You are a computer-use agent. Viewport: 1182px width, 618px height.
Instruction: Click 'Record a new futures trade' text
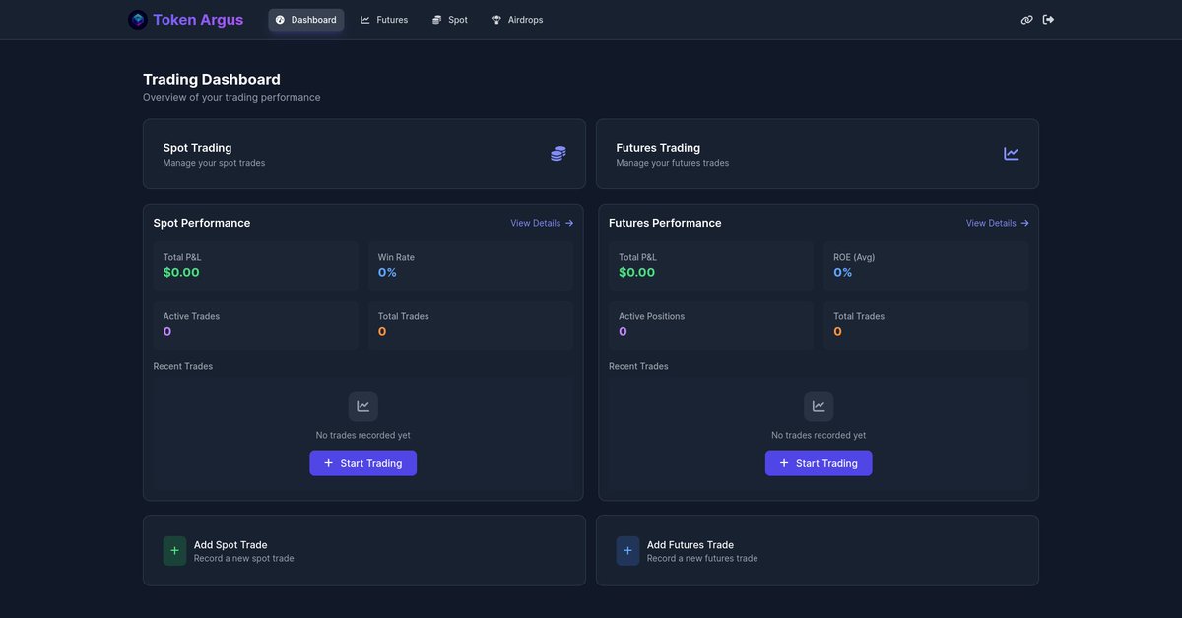pyautogui.click(x=702, y=559)
